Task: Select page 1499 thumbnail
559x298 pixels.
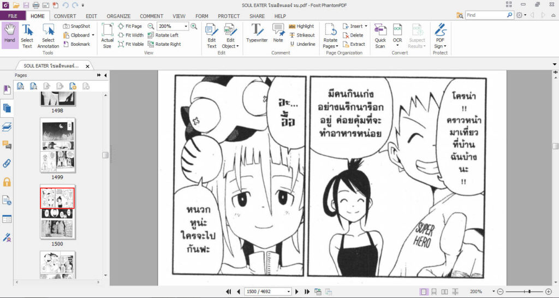Action: click(x=57, y=145)
